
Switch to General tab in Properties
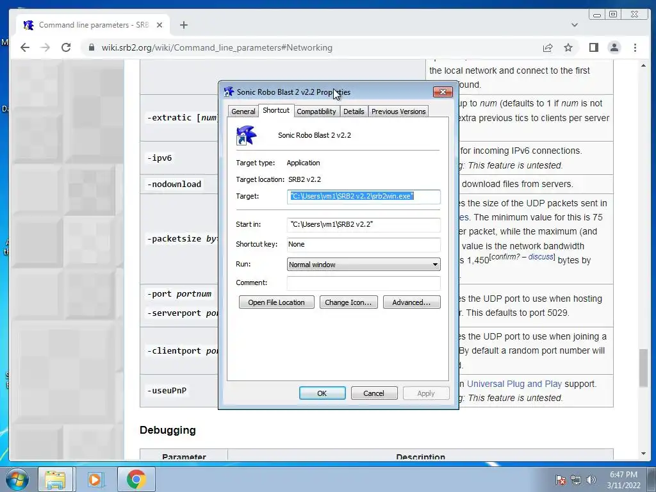[243, 111]
